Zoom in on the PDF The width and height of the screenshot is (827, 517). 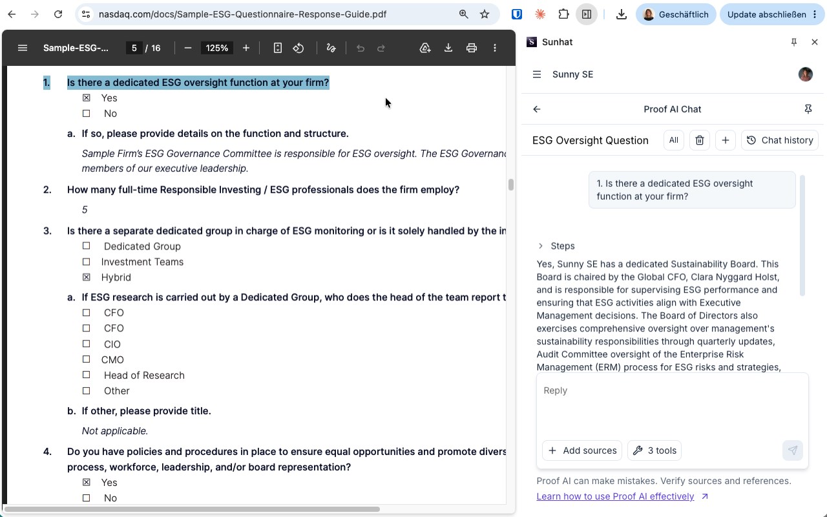click(x=246, y=48)
